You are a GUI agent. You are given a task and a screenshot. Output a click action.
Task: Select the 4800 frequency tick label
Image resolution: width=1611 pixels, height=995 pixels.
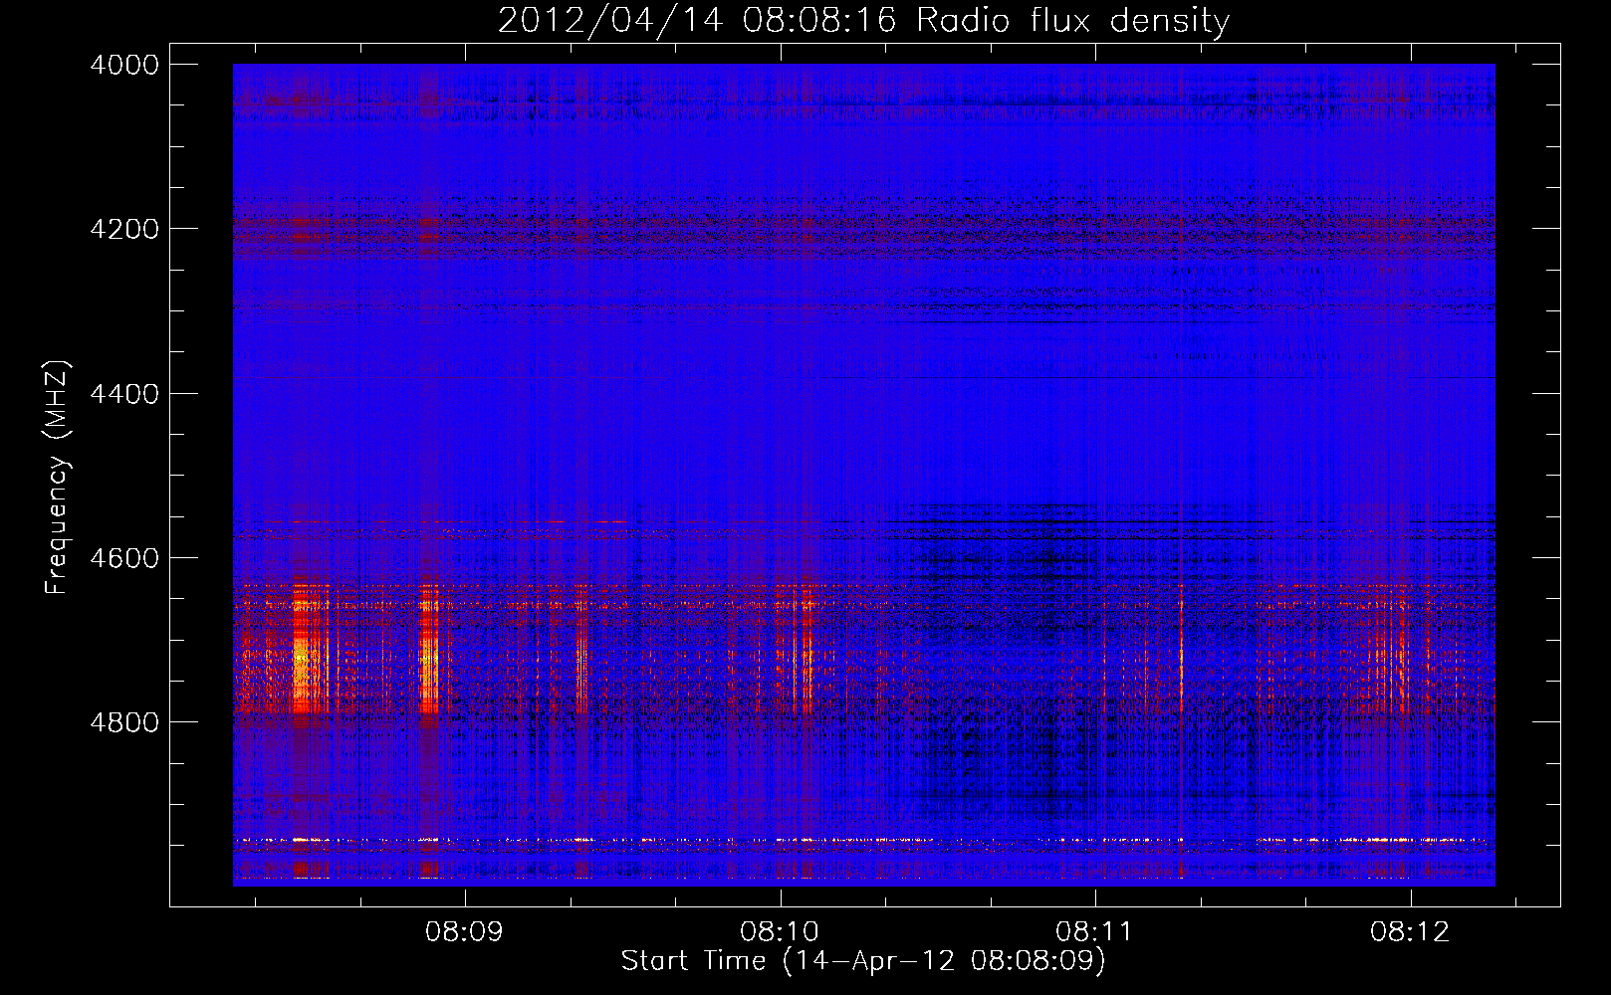click(x=124, y=722)
